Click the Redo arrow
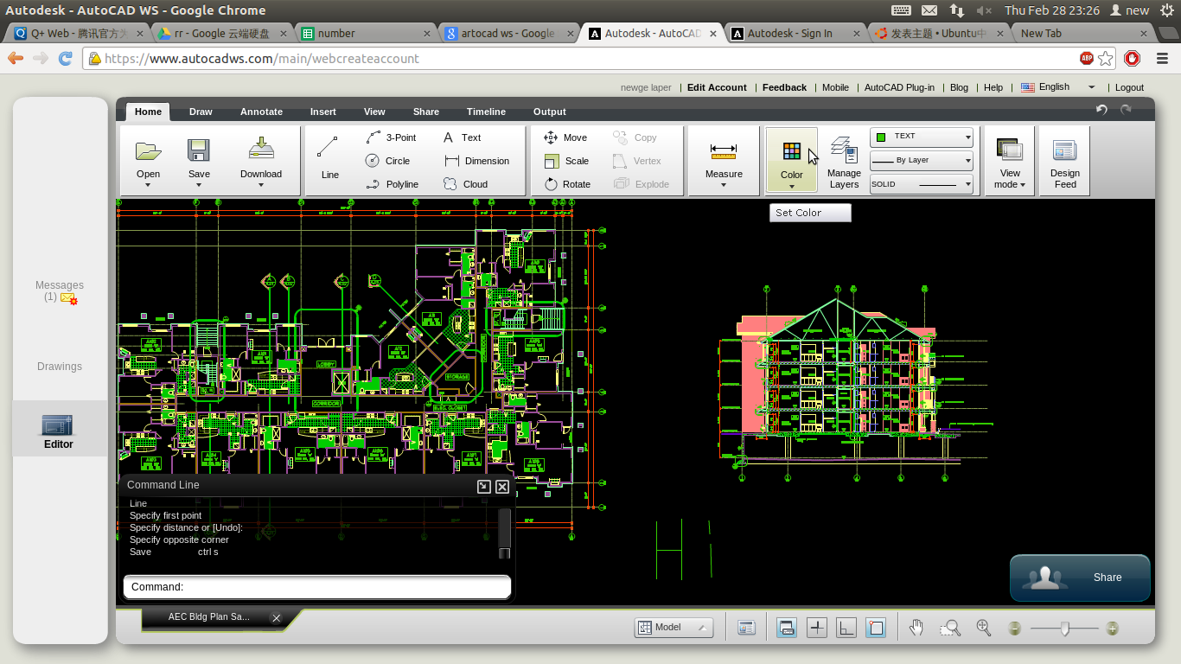Image resolution: width=1181 pixels, height=664 pixels. point(1126,110)
